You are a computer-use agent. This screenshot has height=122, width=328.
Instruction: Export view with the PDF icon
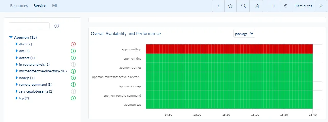(x=257, y=6)
